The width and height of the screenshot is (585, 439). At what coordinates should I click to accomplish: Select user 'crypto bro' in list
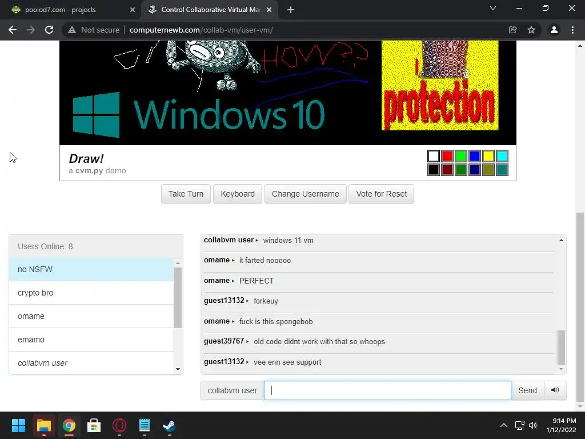coord(91,293)
